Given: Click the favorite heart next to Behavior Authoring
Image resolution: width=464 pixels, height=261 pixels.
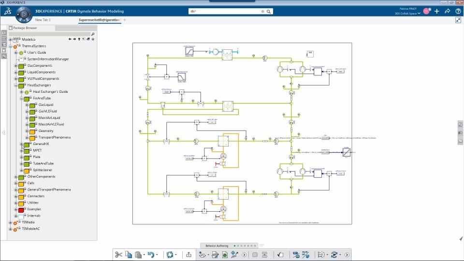Looking at the screenshot, I should [261, 246].
